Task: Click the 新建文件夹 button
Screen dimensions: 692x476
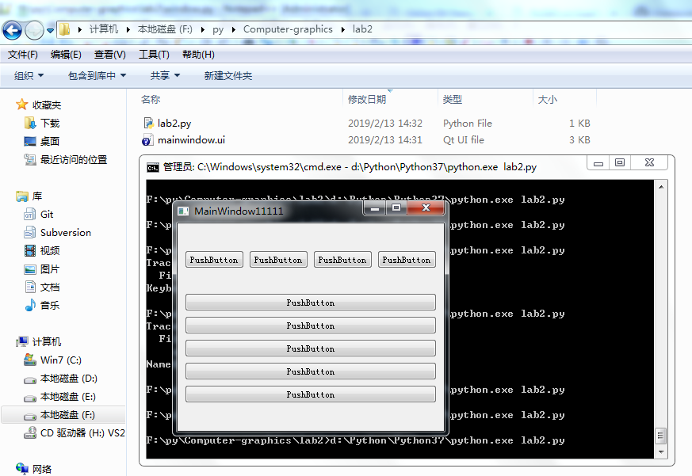Action: tap(228, 76)
